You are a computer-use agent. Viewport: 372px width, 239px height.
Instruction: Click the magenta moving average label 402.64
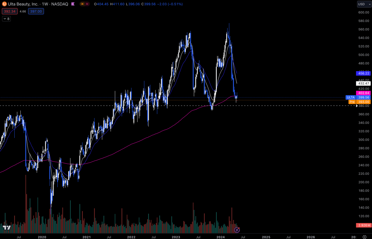[363, 93]
